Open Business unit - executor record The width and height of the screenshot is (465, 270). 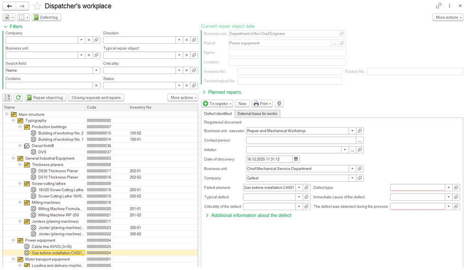coord(360,131)
